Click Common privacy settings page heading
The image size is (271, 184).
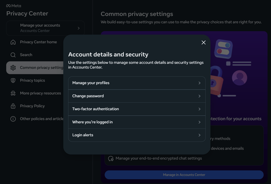point(137,14)
